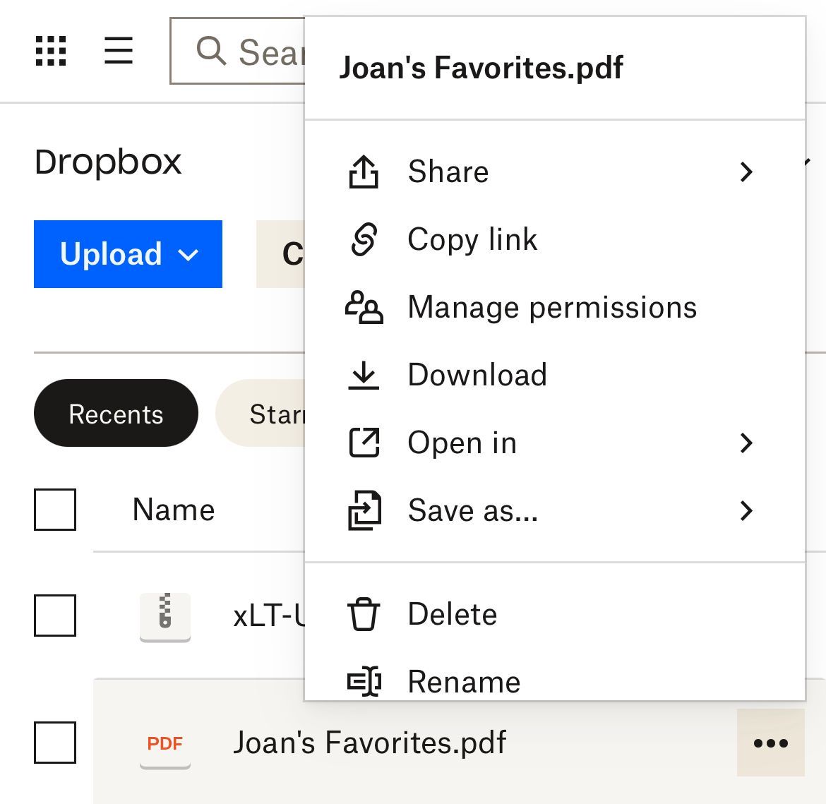Open the Upload dropdown button

128,254
